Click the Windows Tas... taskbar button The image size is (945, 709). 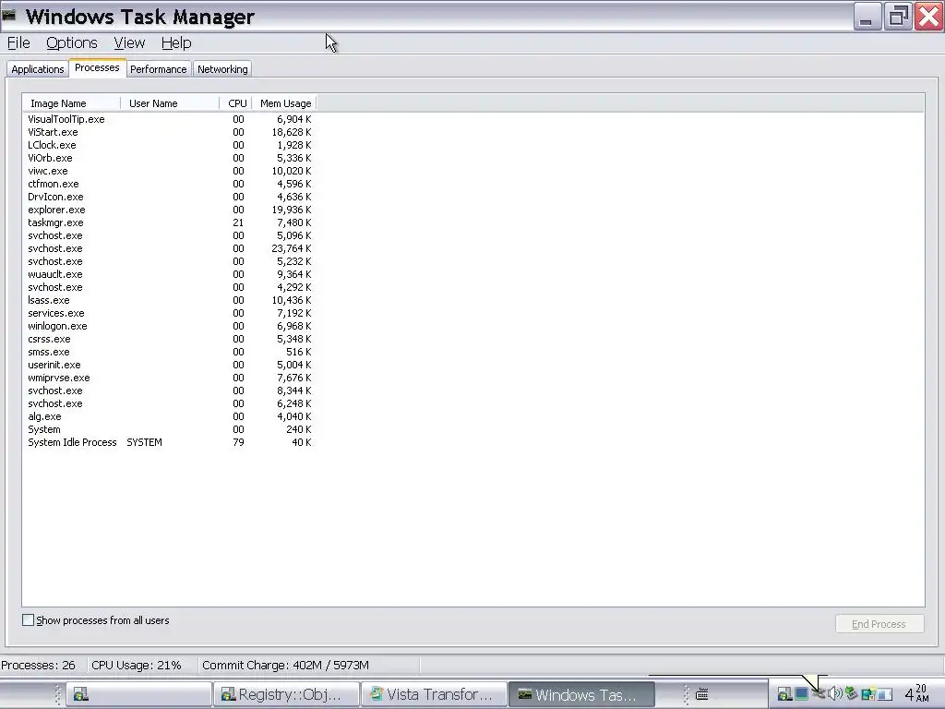581,694
